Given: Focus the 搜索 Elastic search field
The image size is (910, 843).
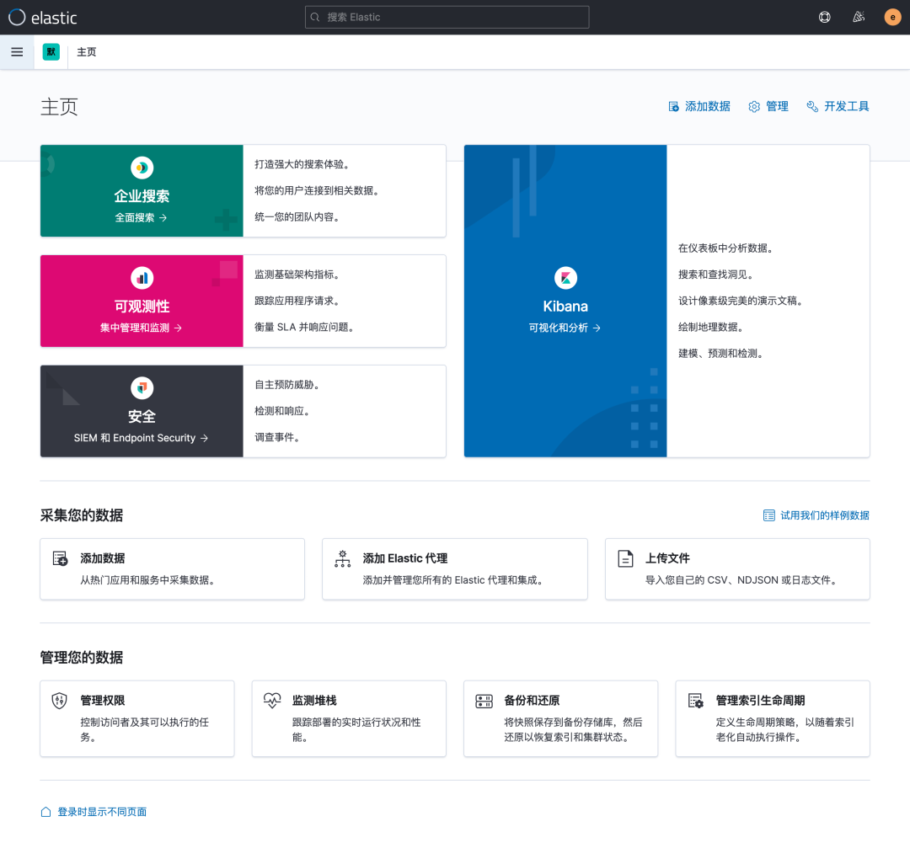Looking at the screenshot, I should click(x=447, y=18).
